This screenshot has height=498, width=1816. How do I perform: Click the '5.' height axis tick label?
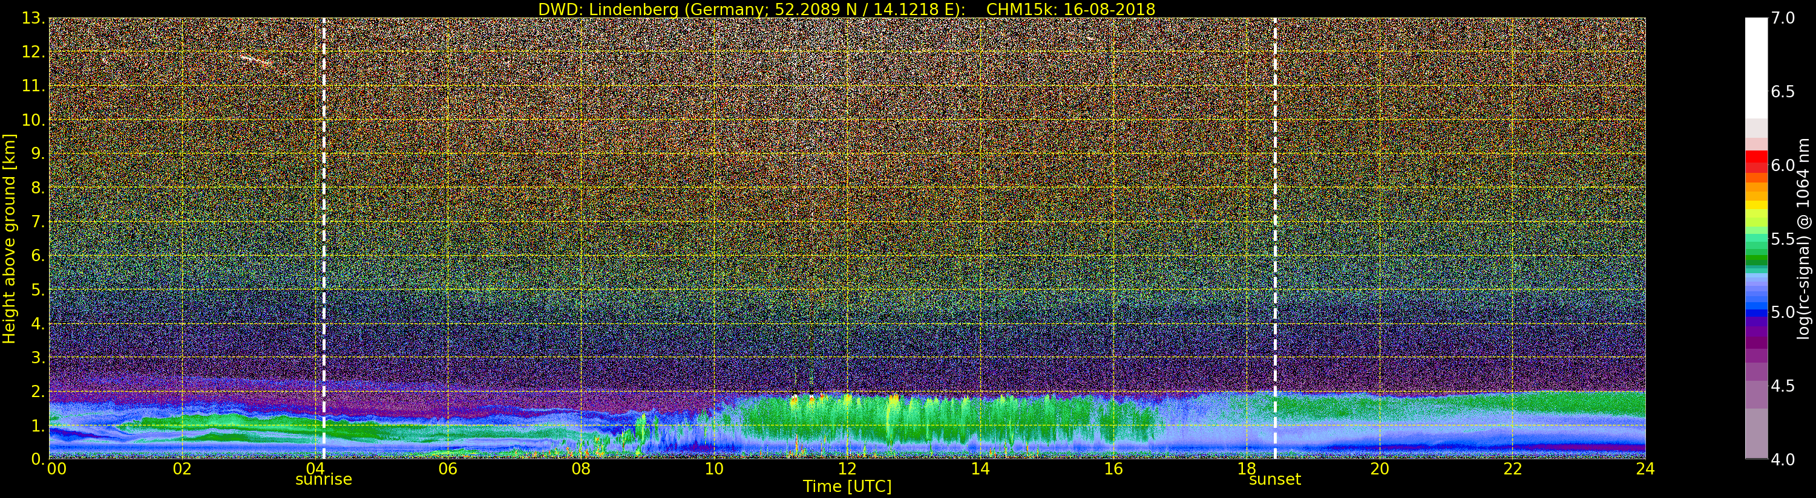[x=38, y=289]
